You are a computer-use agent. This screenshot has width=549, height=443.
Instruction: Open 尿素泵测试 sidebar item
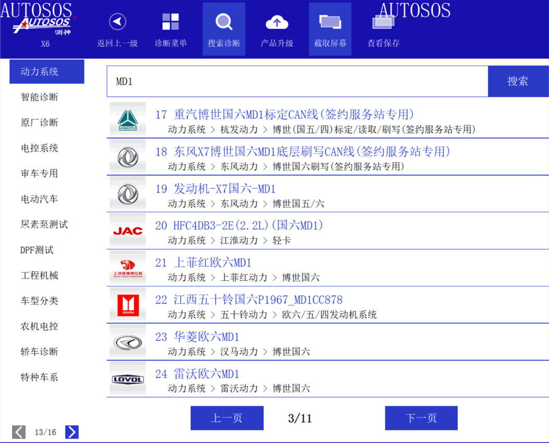pos(44,225)
